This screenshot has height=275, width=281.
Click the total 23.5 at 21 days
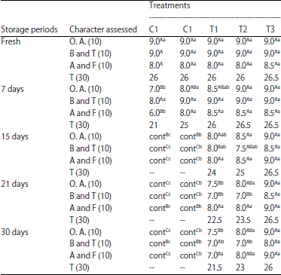coord(243,220)
